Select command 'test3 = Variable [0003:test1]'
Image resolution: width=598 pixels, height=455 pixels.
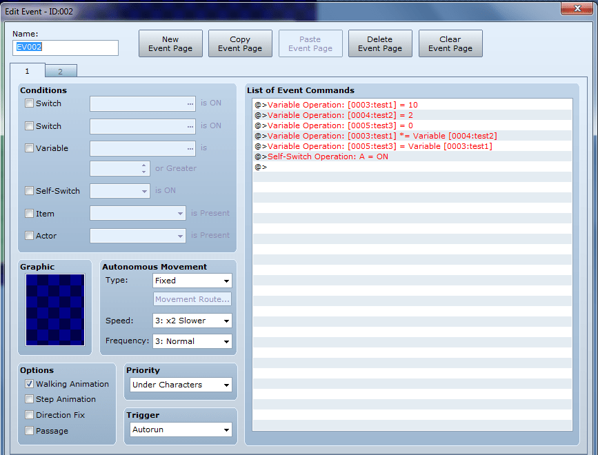tap(412, 146)
